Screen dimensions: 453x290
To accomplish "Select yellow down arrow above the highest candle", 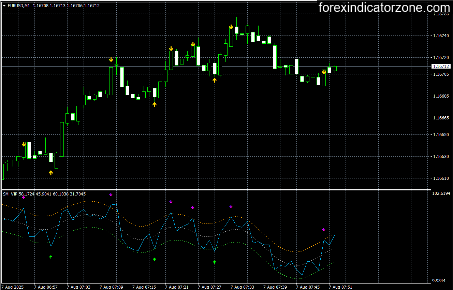I will coord(231,27).
